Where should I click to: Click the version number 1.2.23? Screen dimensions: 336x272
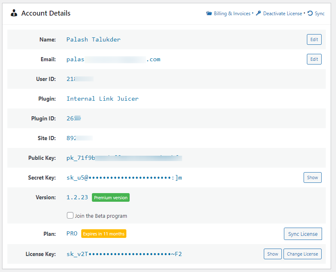tap(77, 197)
